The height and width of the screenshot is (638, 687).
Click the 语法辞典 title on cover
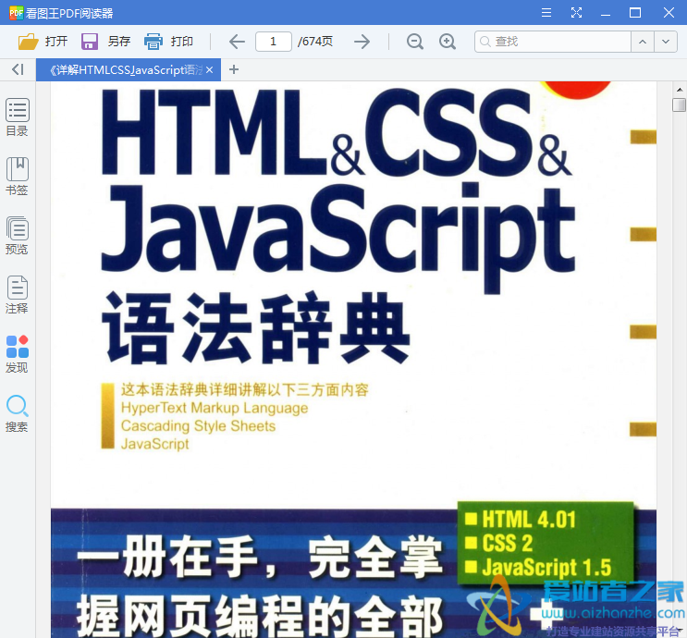point(256,327)
